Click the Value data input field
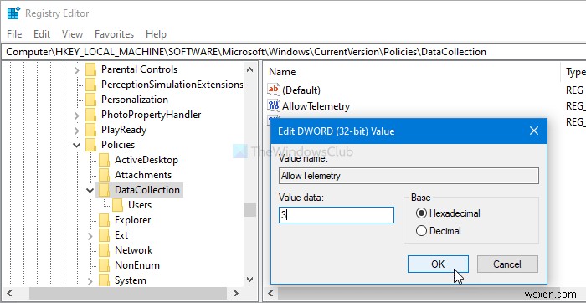The height and width of the screenshot is (303, 586). (337, 215)
